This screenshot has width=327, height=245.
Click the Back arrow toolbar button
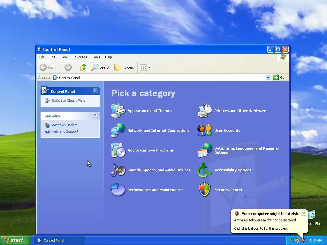[x=48, y=67]
